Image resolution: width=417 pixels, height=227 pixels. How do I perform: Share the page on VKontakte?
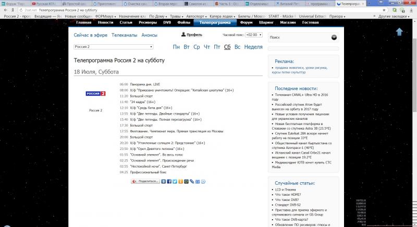click(164, 182)
